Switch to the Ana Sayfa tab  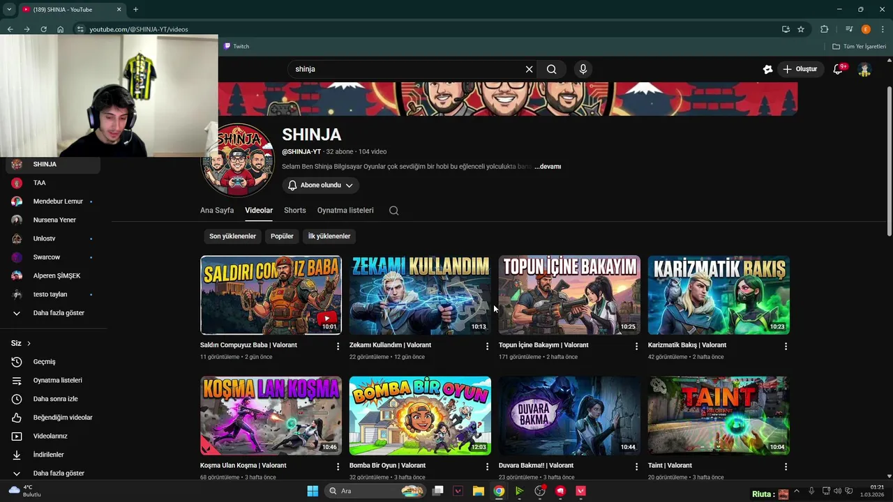click(217, 211)
